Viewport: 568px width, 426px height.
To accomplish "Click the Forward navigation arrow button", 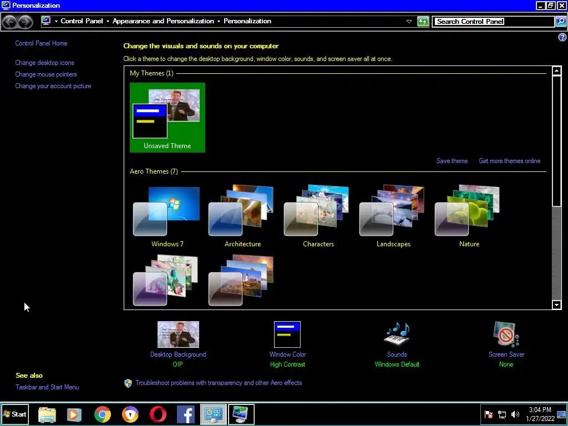I will pos(25,22).
